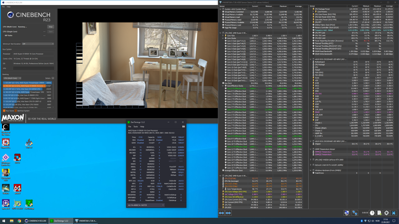Viewport: 399px width, 224px height.
Task: Reset HWiNFO sensor clock timer
Action: click(x=373, y=213)
